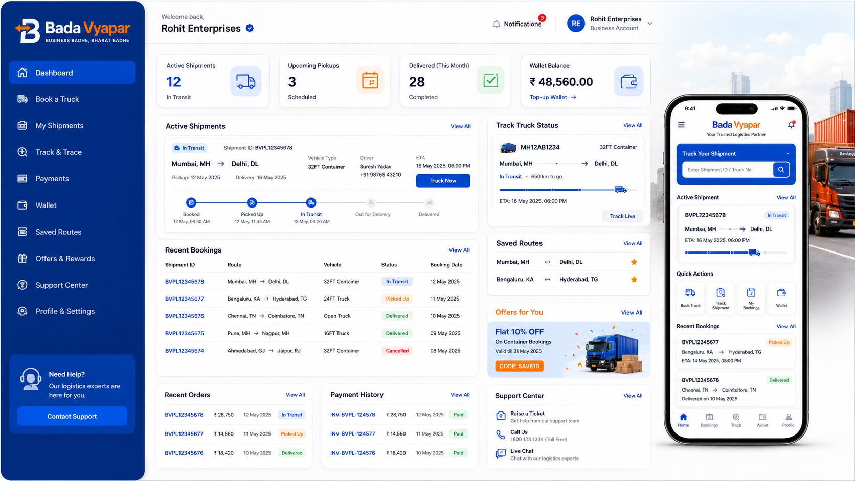Open shipment BVPL12345678 in Recent Bookings

[185, 282]
